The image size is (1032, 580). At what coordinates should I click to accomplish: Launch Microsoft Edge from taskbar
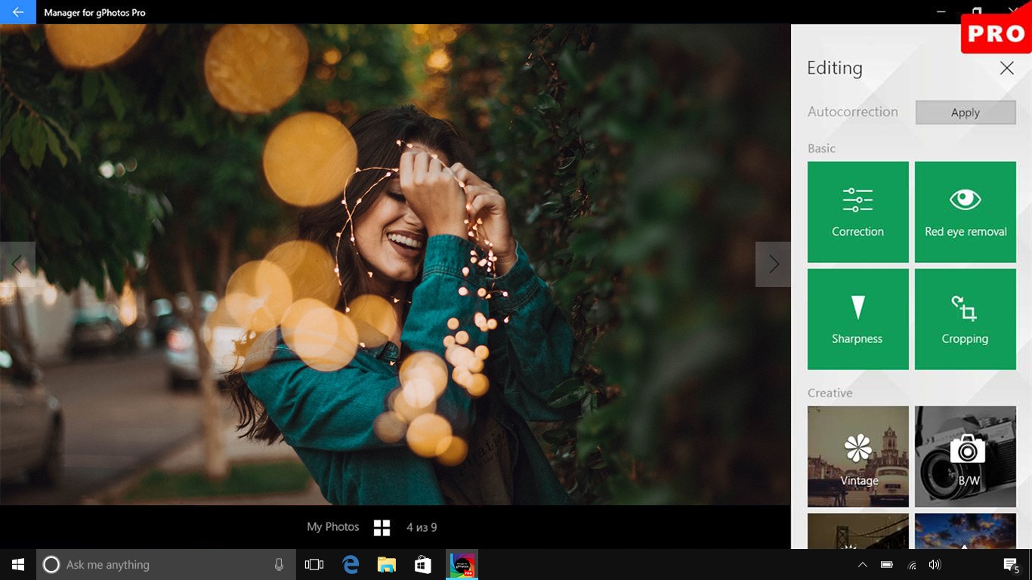pyautogui.click(x=350, y=565)
